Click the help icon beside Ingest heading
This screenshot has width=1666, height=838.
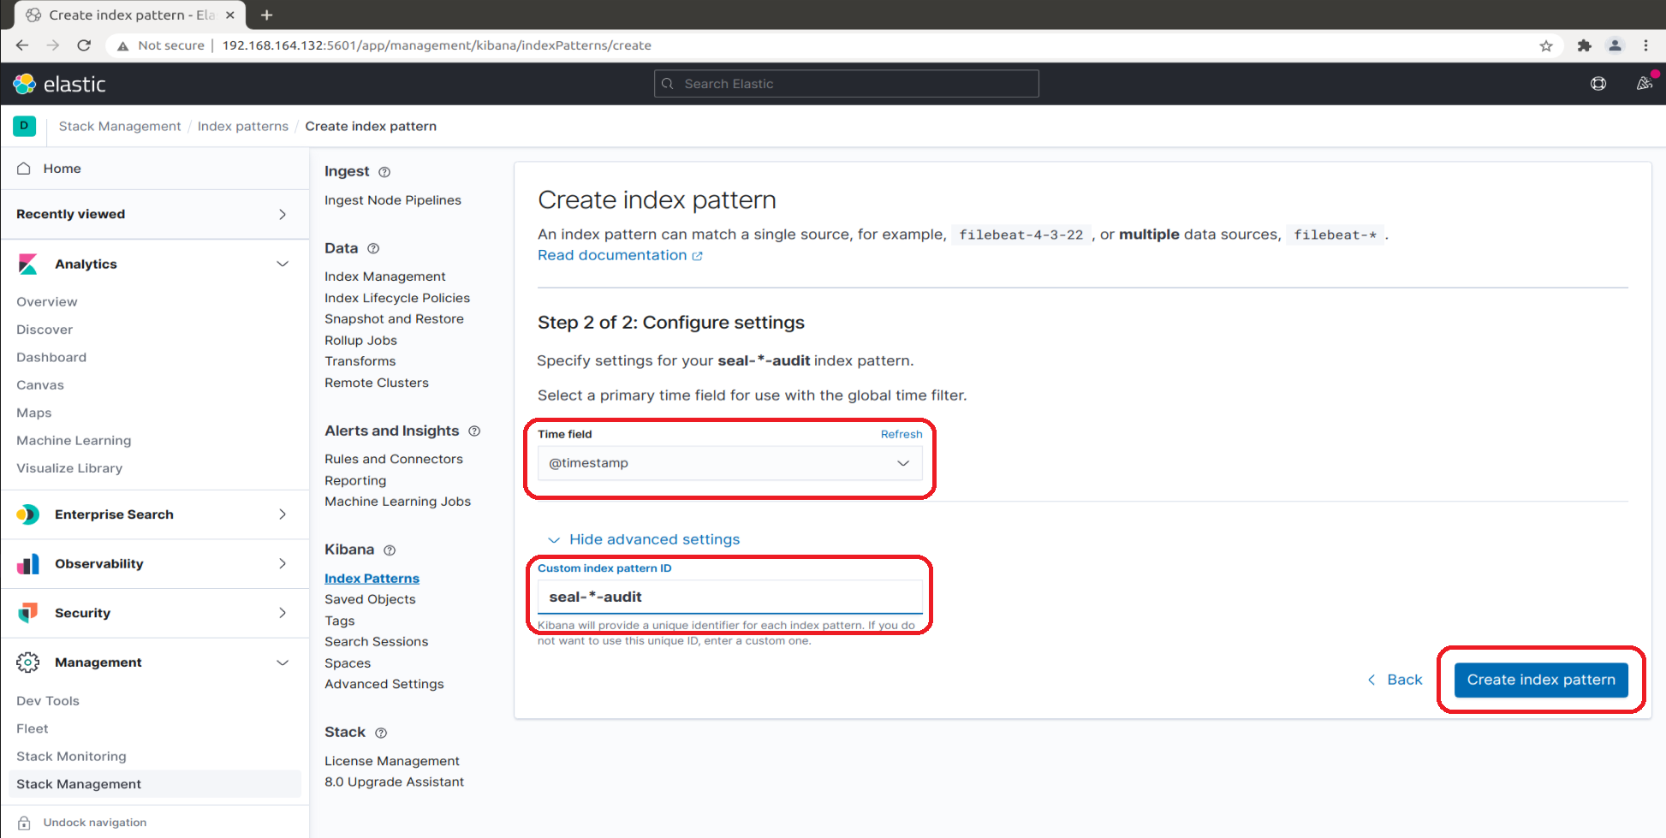point(384,171)
